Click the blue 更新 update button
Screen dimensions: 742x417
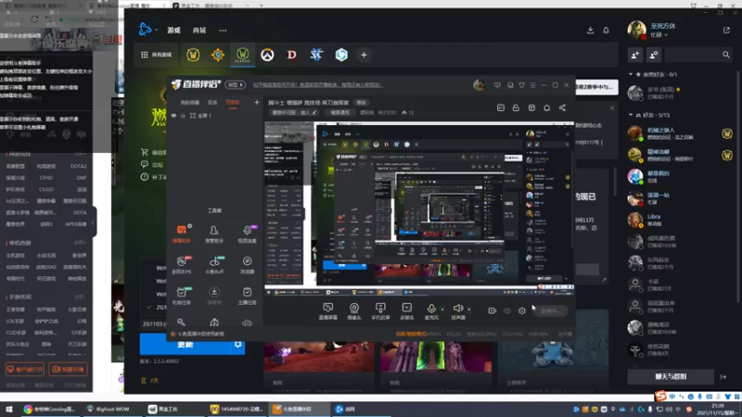click(185, 345)
